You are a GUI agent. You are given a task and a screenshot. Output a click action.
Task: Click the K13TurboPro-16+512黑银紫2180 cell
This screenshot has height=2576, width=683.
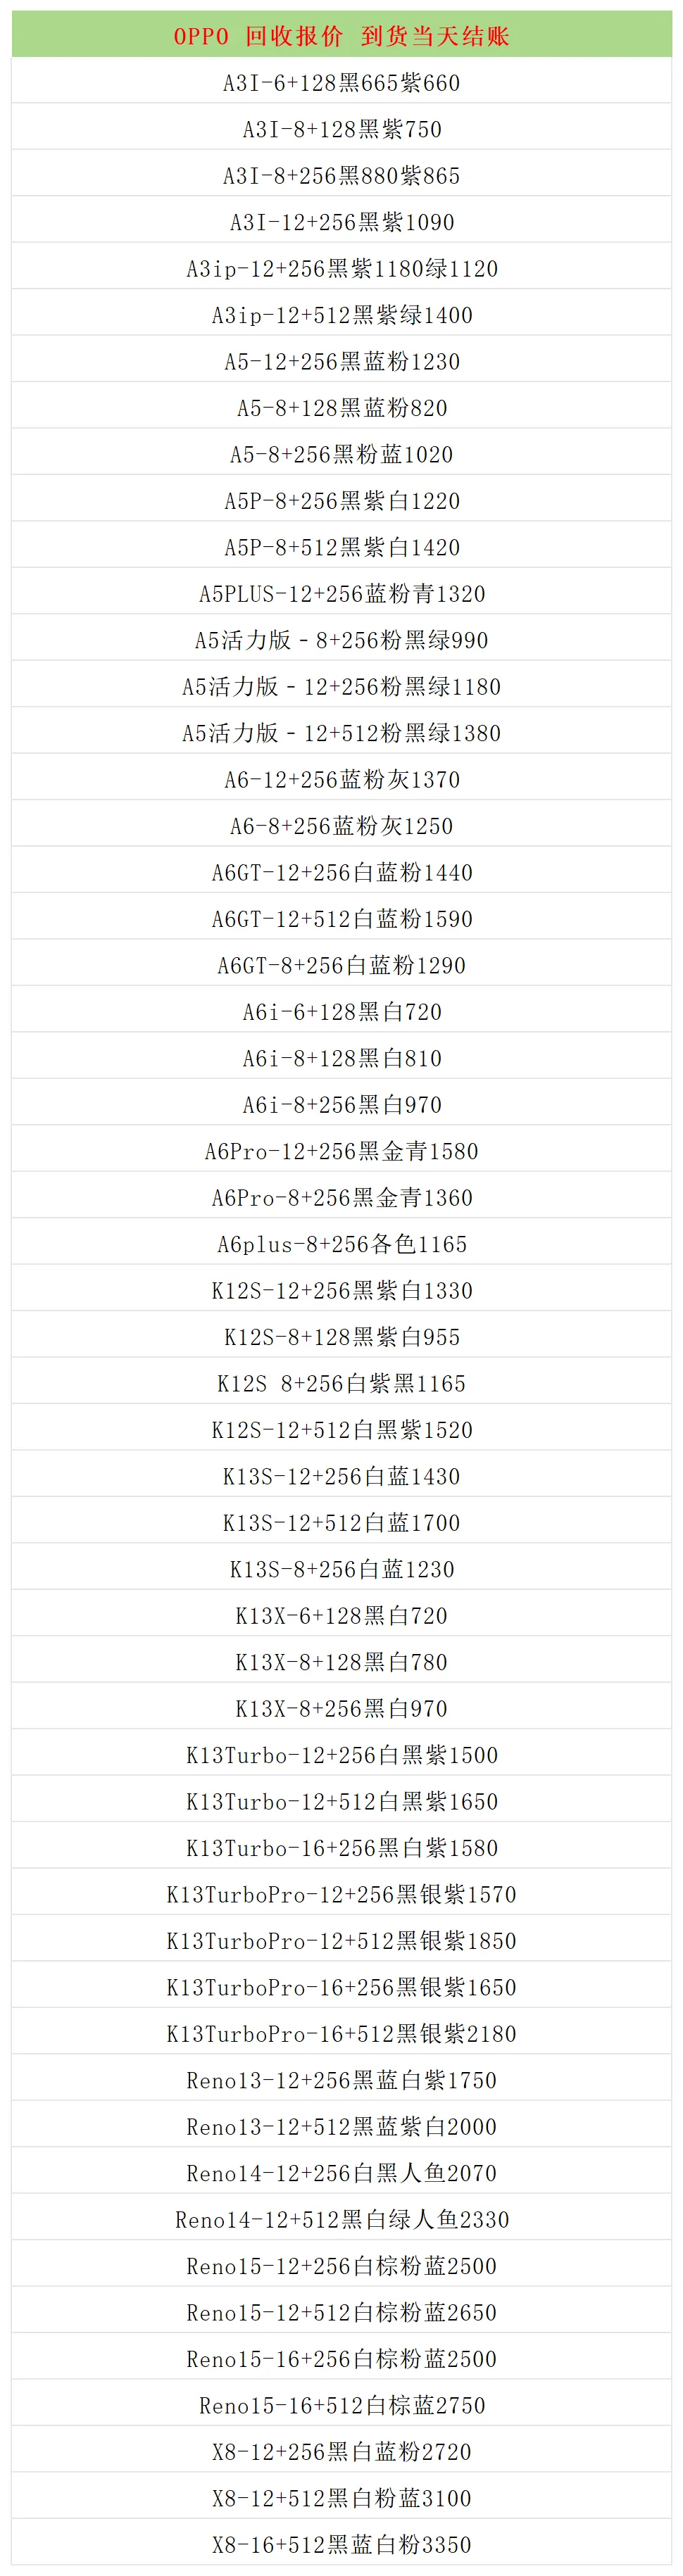[341, 2034]
